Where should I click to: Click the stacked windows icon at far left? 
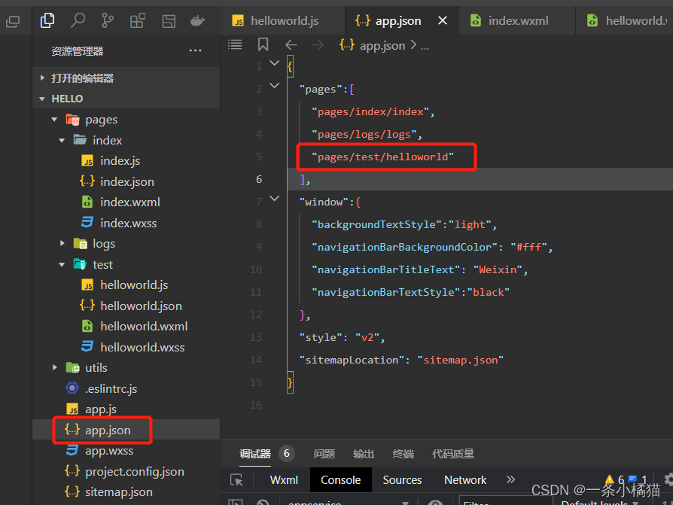pos(13,21)
